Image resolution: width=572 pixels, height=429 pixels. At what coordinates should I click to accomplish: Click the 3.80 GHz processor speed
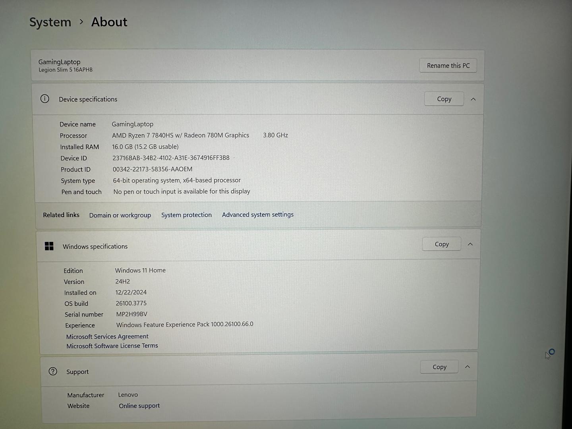click(x=275, y=135)
